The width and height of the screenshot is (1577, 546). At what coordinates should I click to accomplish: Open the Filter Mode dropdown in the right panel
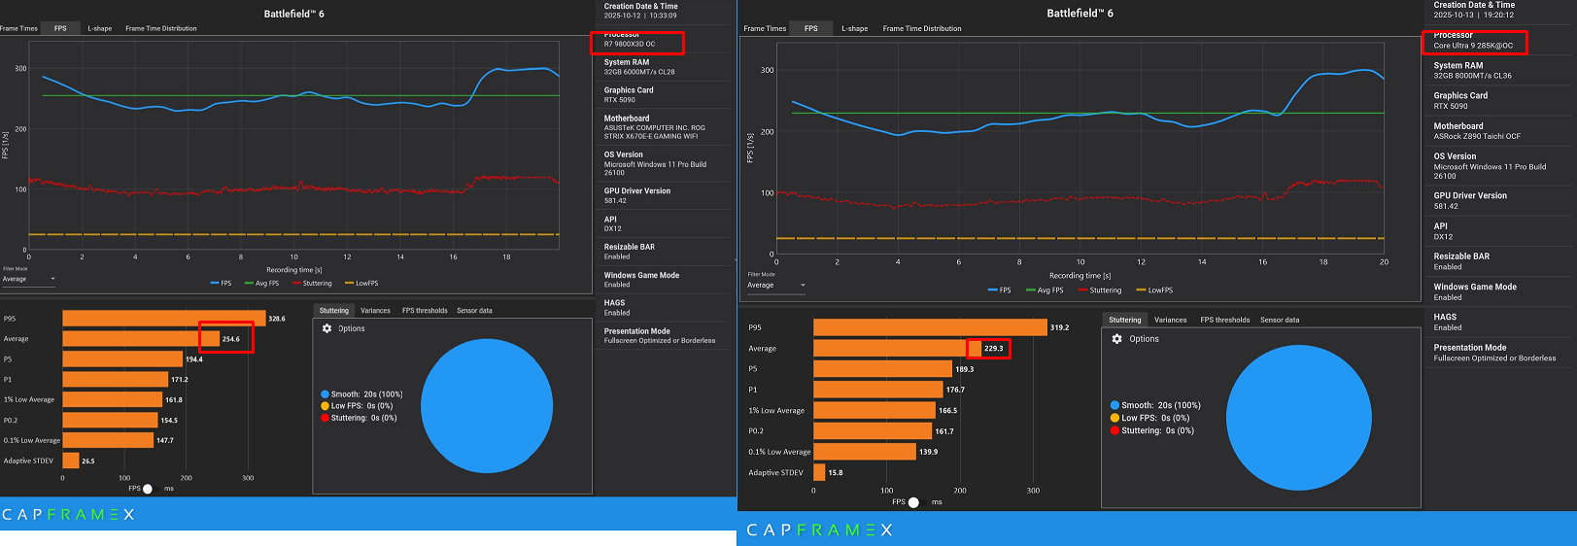click(x=775, y=286)
